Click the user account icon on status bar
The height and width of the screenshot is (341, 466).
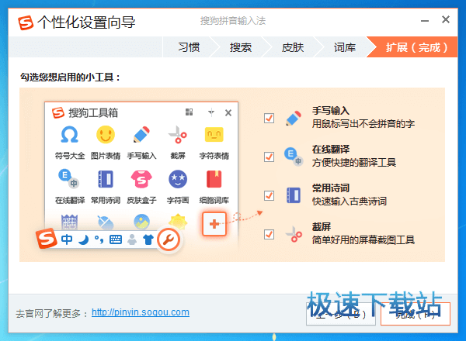click(x=132, y=239)
